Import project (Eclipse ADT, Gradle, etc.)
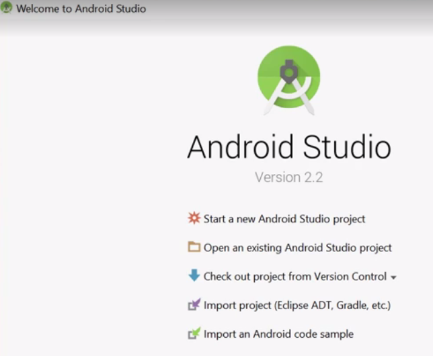433x356 pixels. [x=297, y=305]
